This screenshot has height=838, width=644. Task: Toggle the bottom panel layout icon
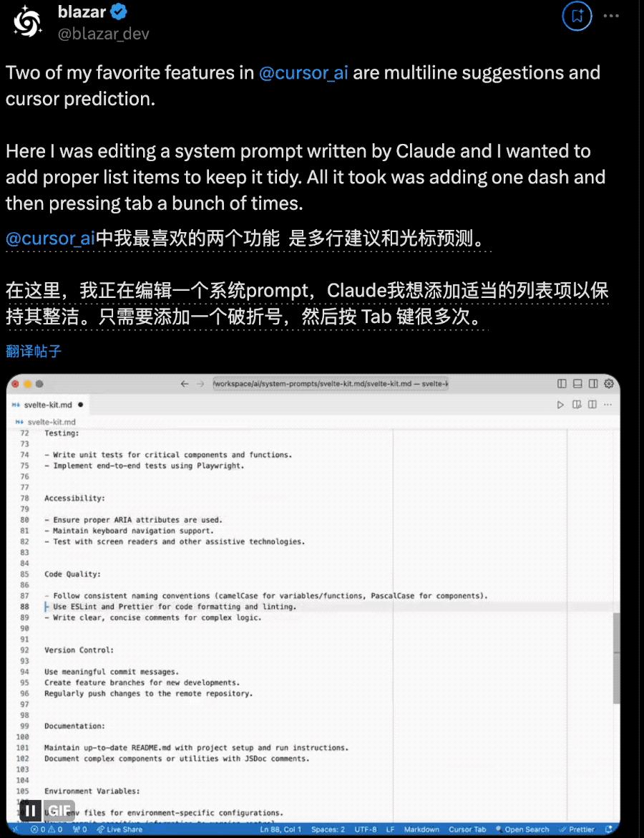pyautogui.click(x=577, y=384)
